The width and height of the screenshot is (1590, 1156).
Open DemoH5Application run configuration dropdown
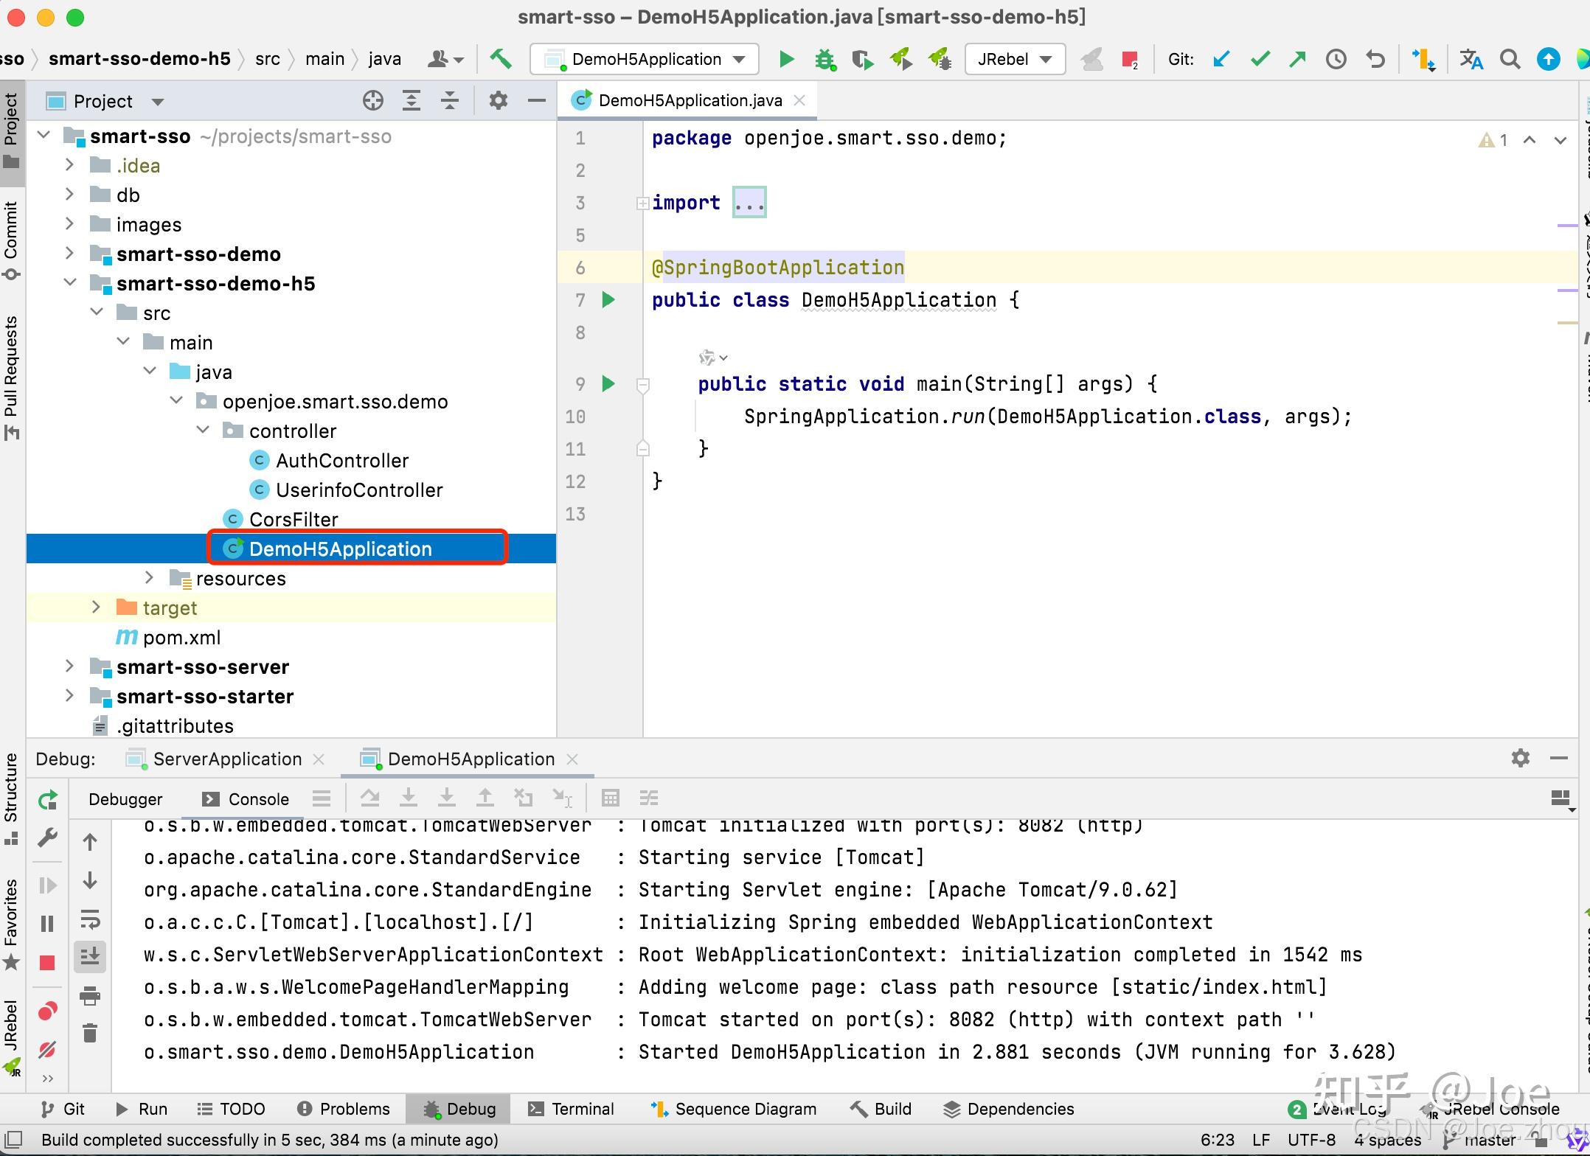click(x=645, y=59)
